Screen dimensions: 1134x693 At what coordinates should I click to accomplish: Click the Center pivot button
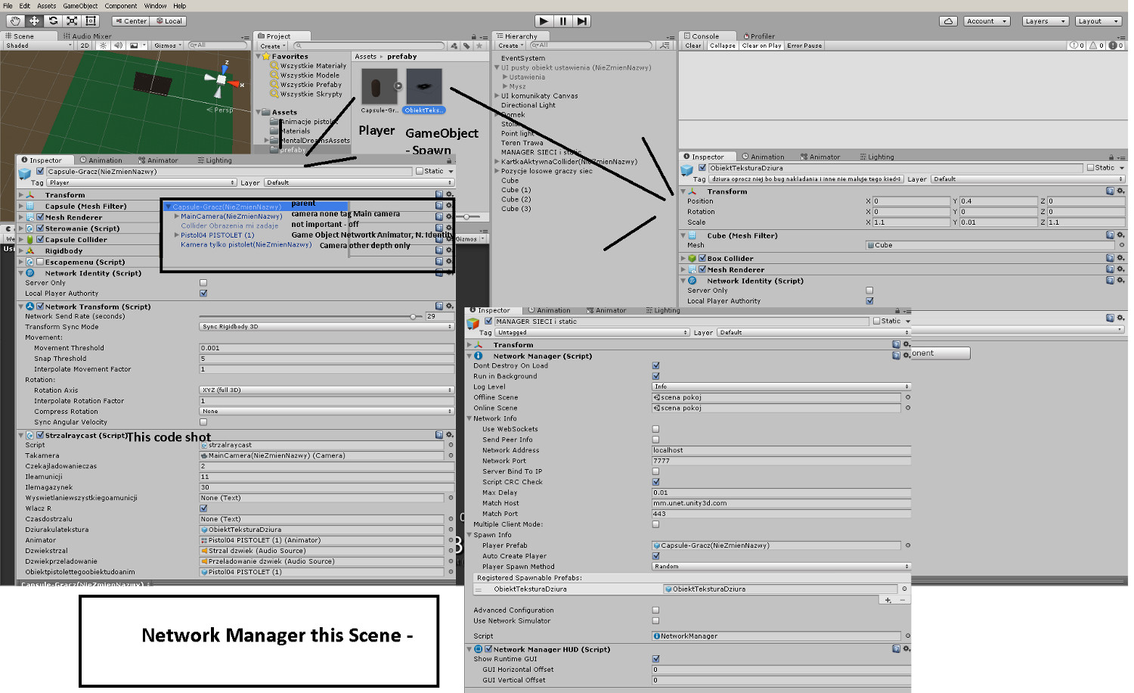coord(130,20)
